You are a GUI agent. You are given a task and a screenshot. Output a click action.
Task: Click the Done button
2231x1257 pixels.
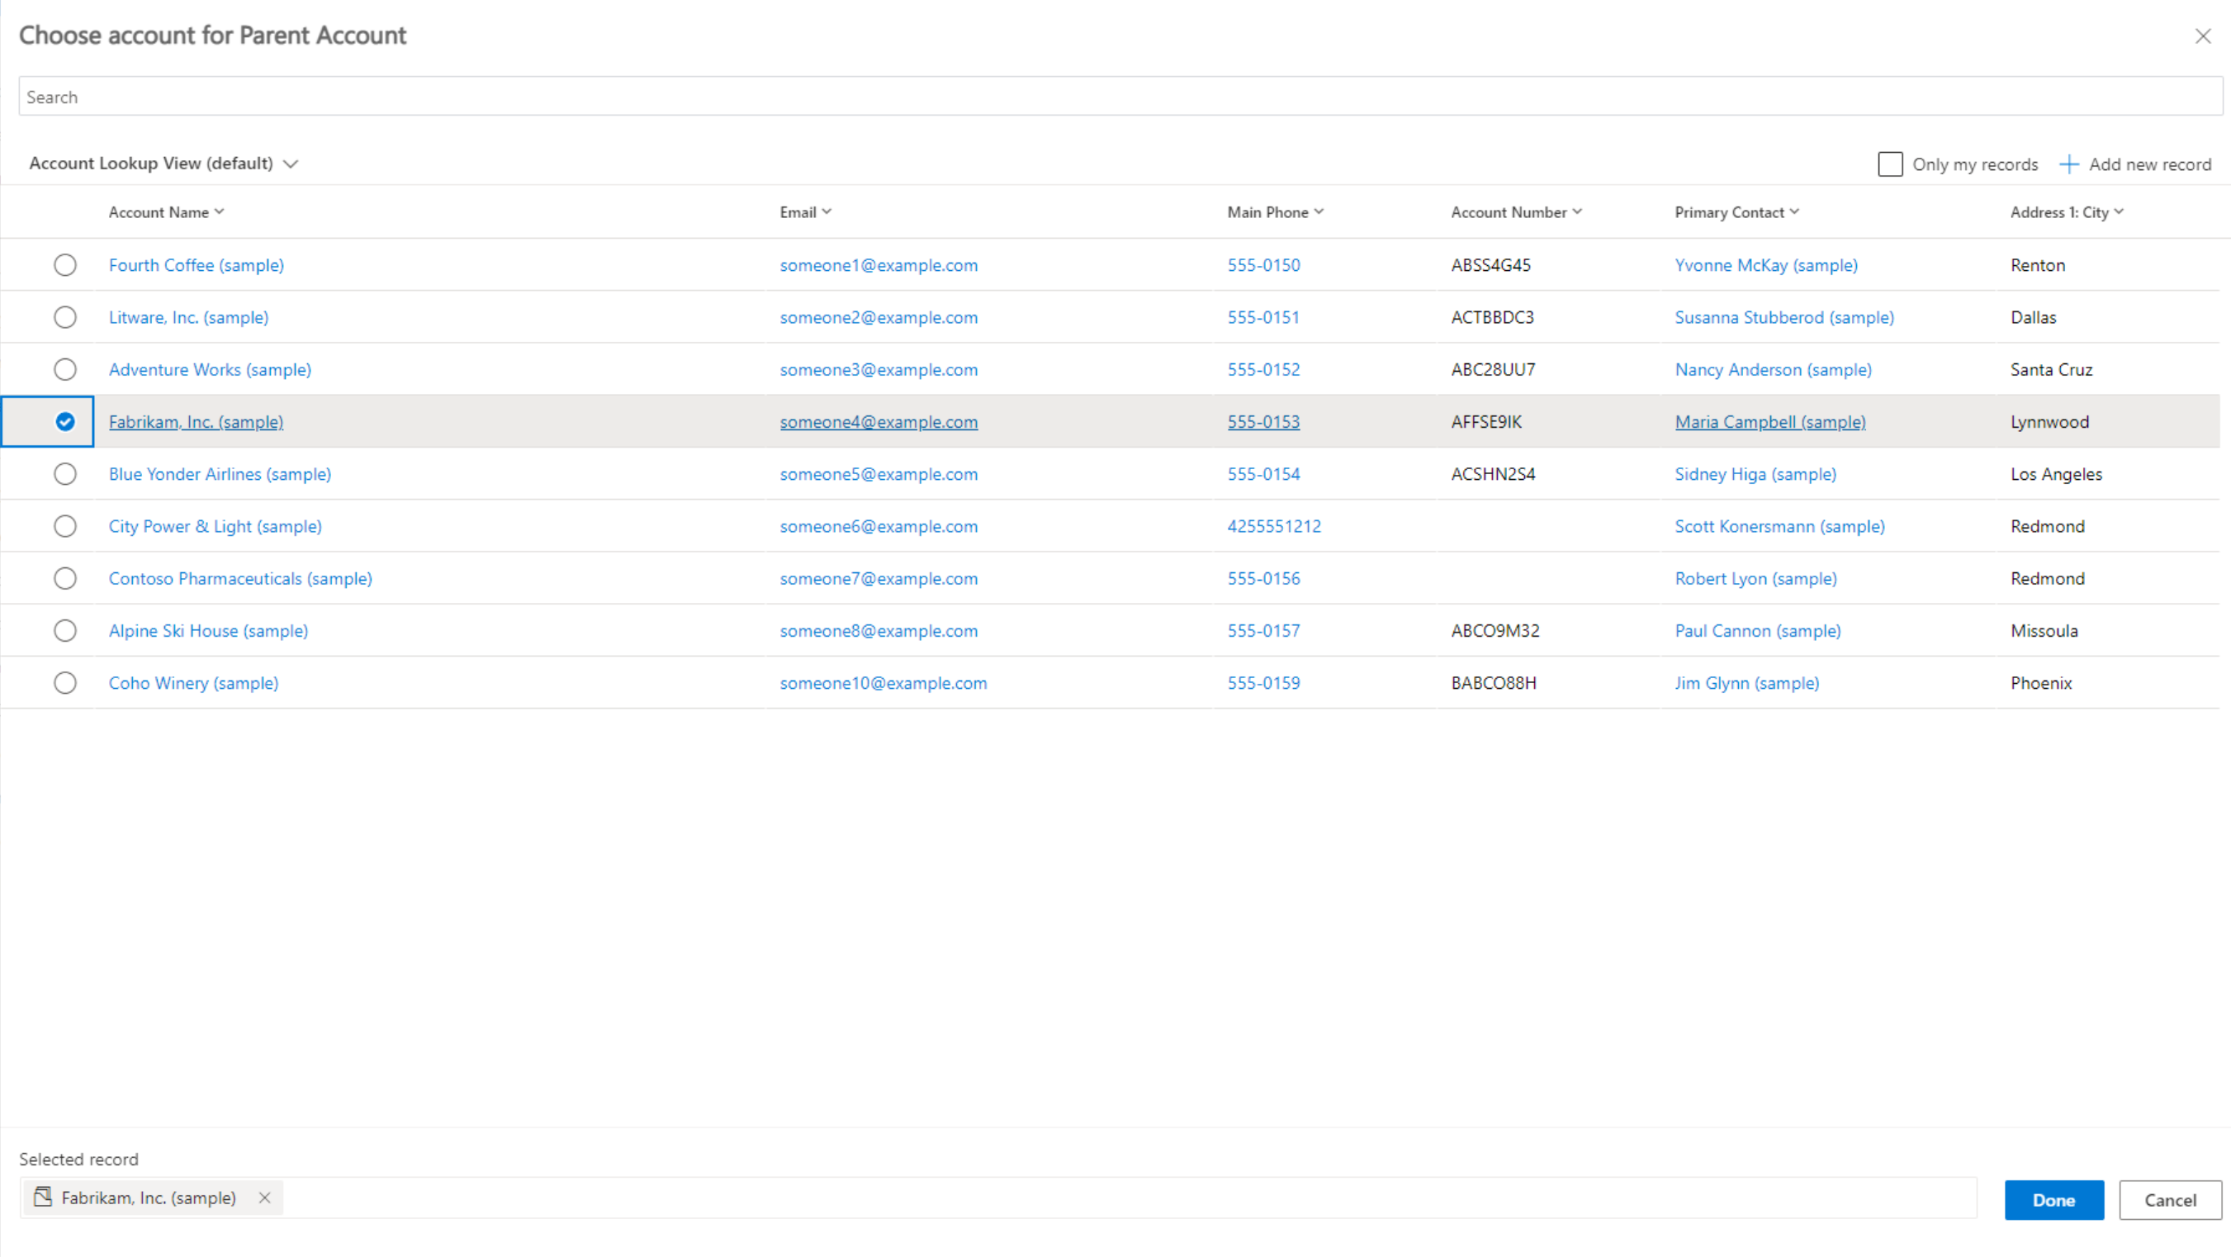[x=2053, y=1198]
